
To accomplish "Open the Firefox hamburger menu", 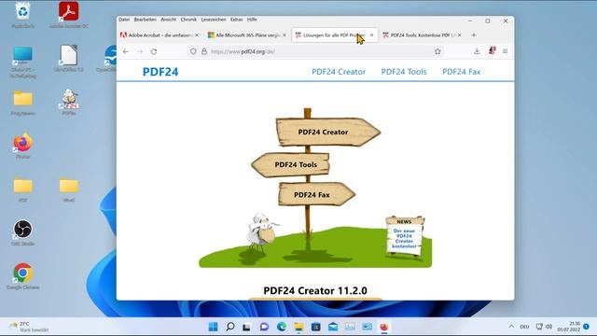I will pos(506,51).
